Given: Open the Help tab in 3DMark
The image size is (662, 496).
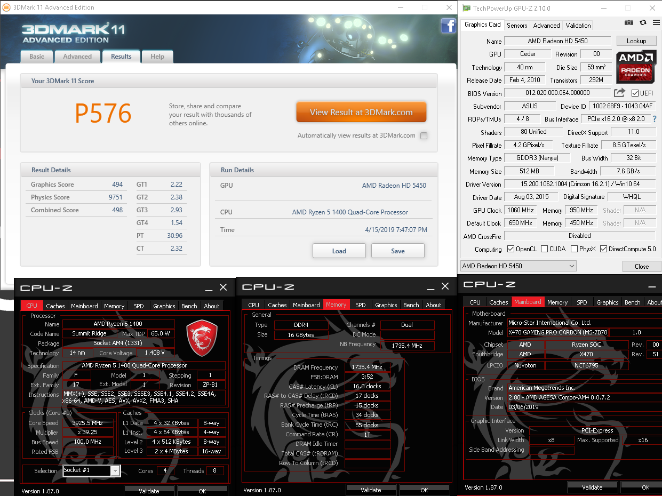Looking at the screenshot, I should [x=157, y=57].
